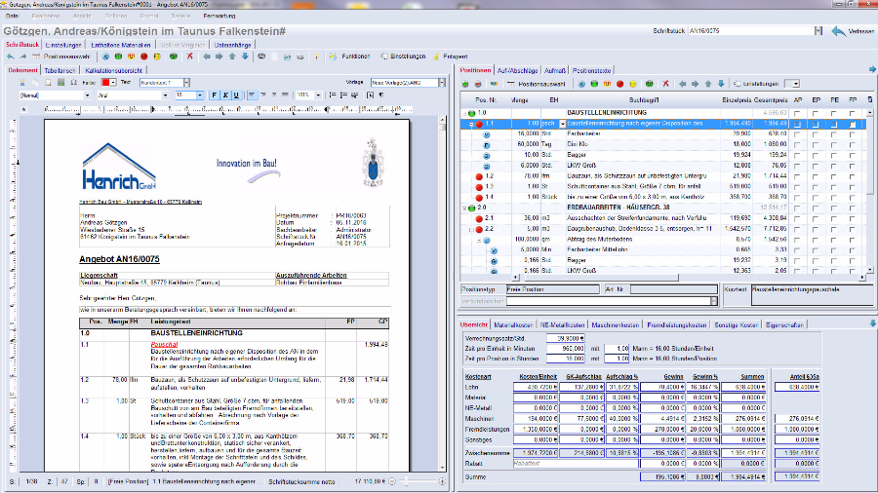Move position down with blue down arrow in Positionen toolbar
Viewport: 878px width, 493px height.
point(721,85)
